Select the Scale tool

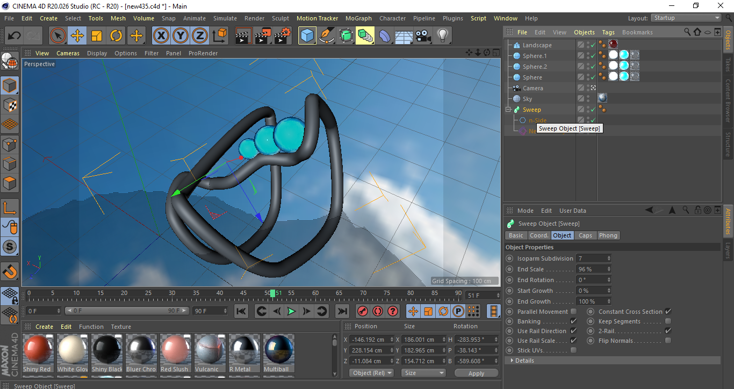point(97,35)
